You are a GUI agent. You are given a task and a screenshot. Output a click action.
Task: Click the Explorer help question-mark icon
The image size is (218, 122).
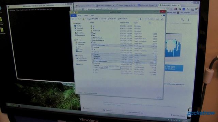(x=164, y=15)
